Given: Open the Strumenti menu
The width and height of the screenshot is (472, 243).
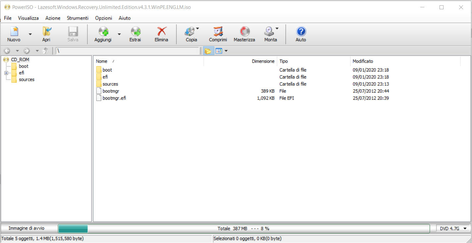Looking at the screenshot, I should tap(78, 18).
